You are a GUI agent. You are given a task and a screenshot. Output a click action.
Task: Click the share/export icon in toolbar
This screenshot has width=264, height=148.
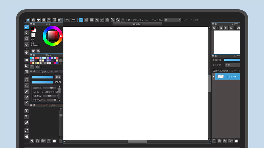point(33,20)
